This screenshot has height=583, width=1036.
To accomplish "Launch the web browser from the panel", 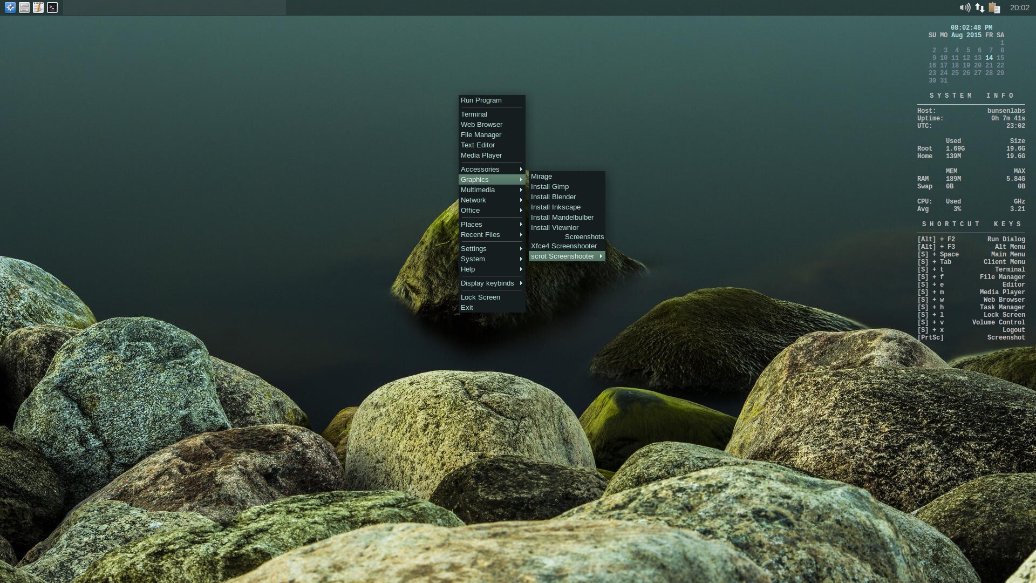I will [x=10, y=8].
